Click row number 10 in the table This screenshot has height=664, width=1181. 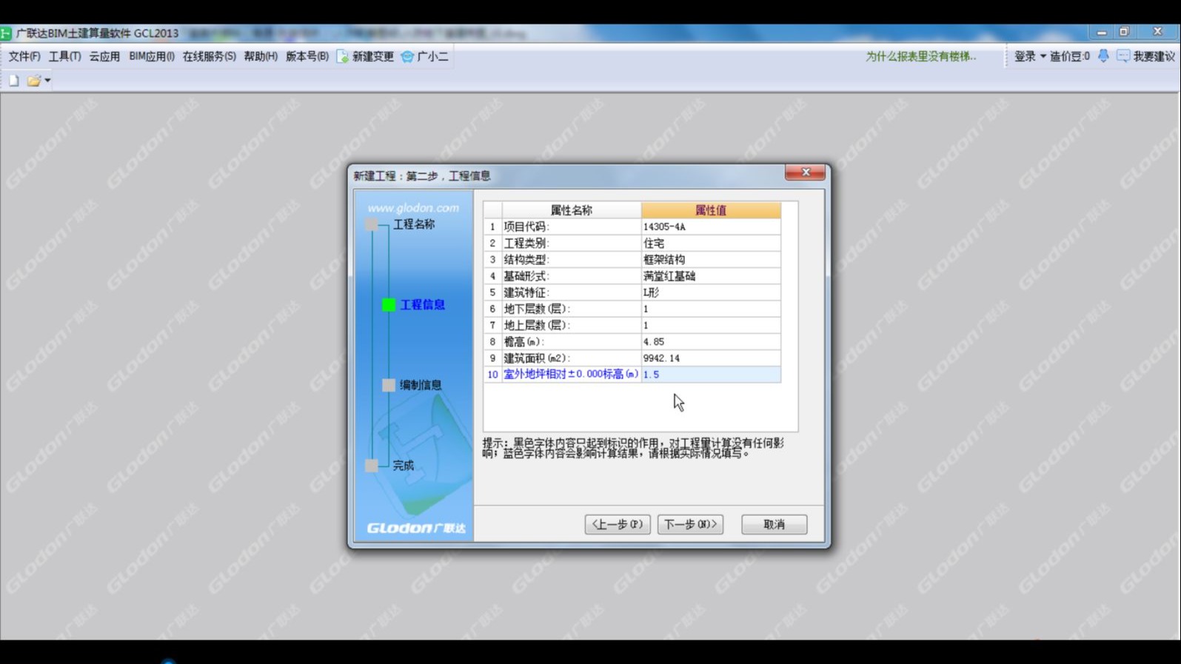point(492,374)
